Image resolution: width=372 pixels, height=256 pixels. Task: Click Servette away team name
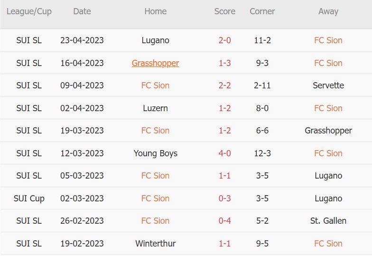(x=328, y=85)
